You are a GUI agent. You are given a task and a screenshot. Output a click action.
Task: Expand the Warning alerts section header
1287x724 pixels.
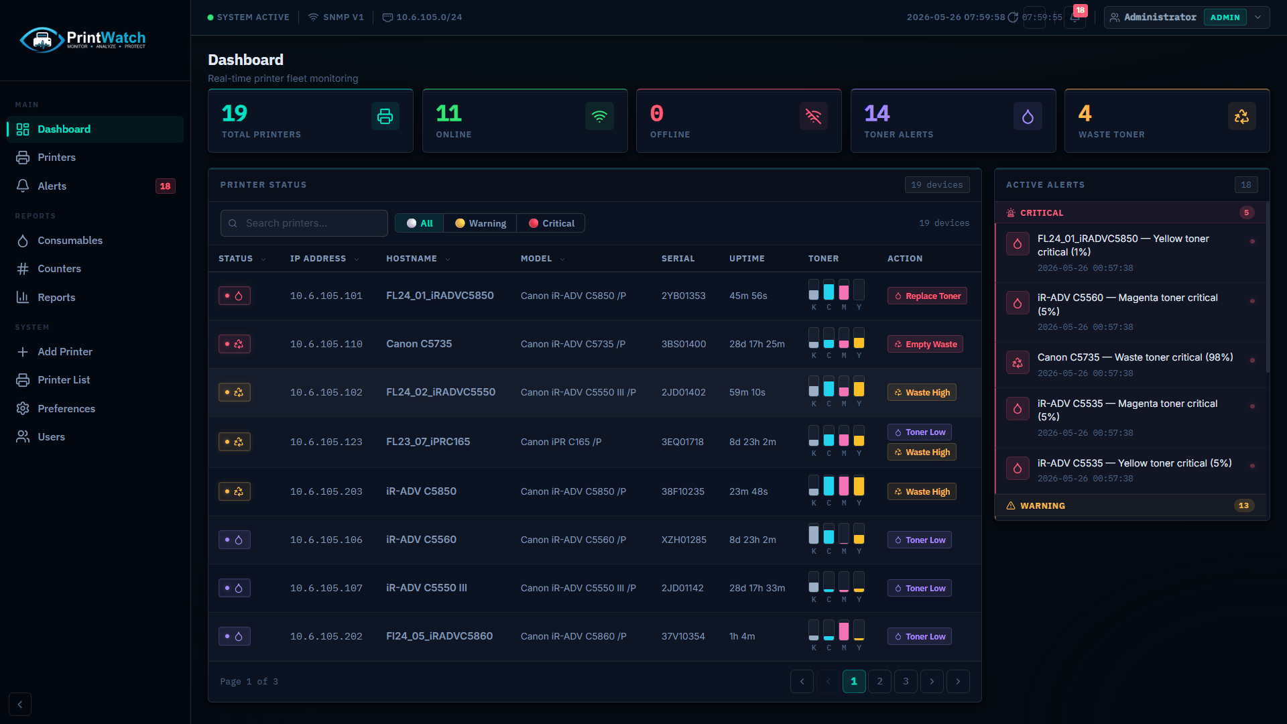(x=1131, y=506)
